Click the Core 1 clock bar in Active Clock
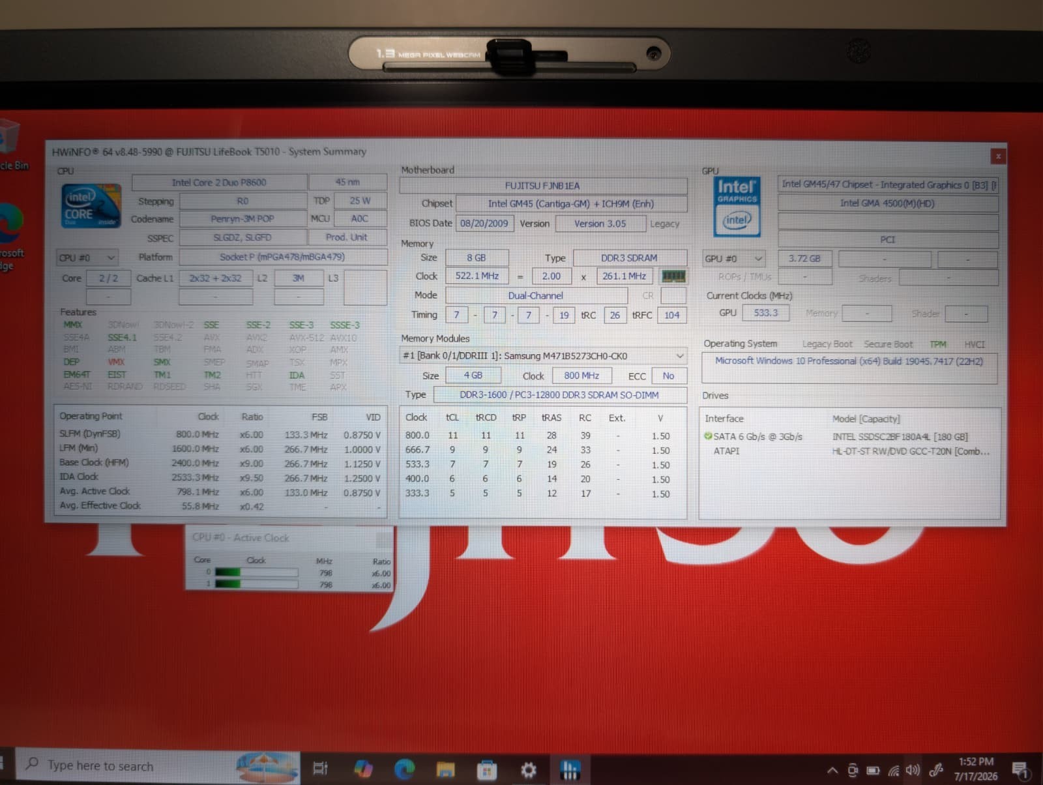 (x=256, y=584)
